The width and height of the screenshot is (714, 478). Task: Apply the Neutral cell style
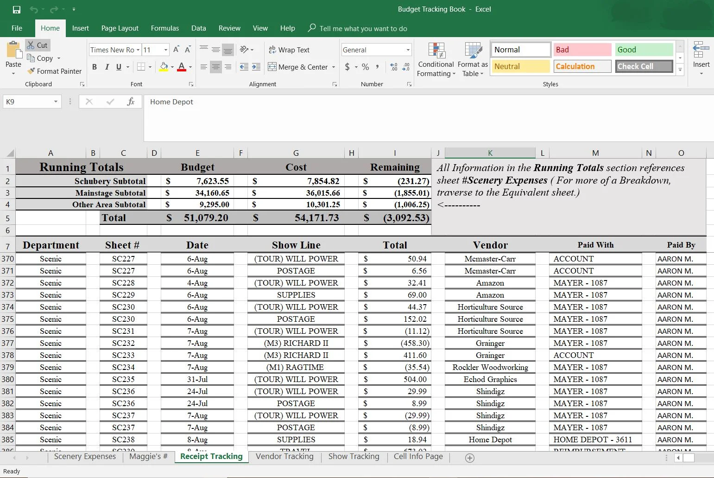click(x=521, y=66)
